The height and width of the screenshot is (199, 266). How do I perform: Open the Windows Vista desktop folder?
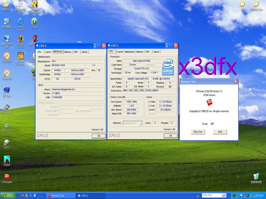click(x=256, y=6)
